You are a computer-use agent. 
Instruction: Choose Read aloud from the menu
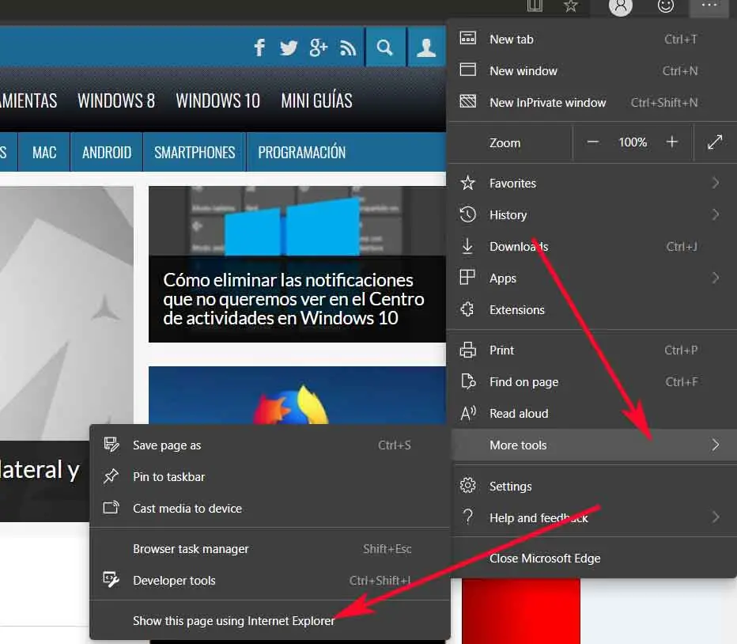592,413
